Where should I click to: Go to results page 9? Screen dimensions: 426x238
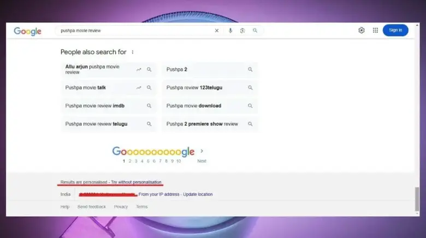pos(172,161)
